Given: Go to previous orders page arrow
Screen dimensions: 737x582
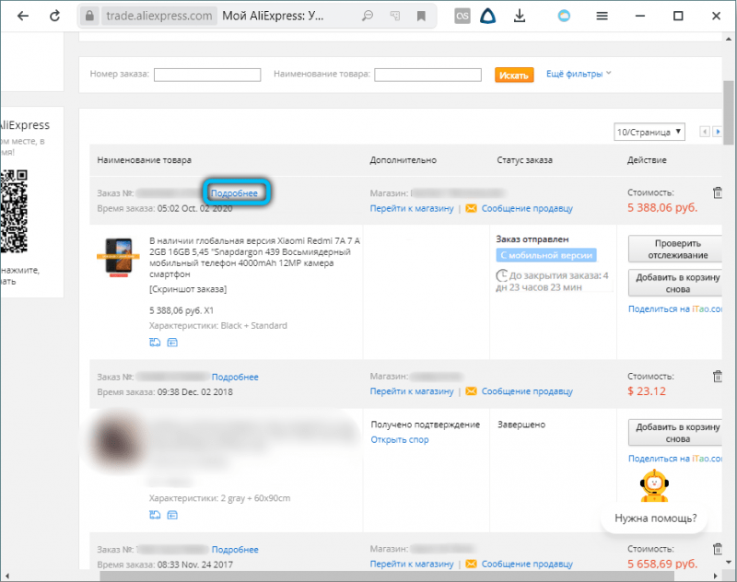Looking at the screenshot, I should coord(705,132).
